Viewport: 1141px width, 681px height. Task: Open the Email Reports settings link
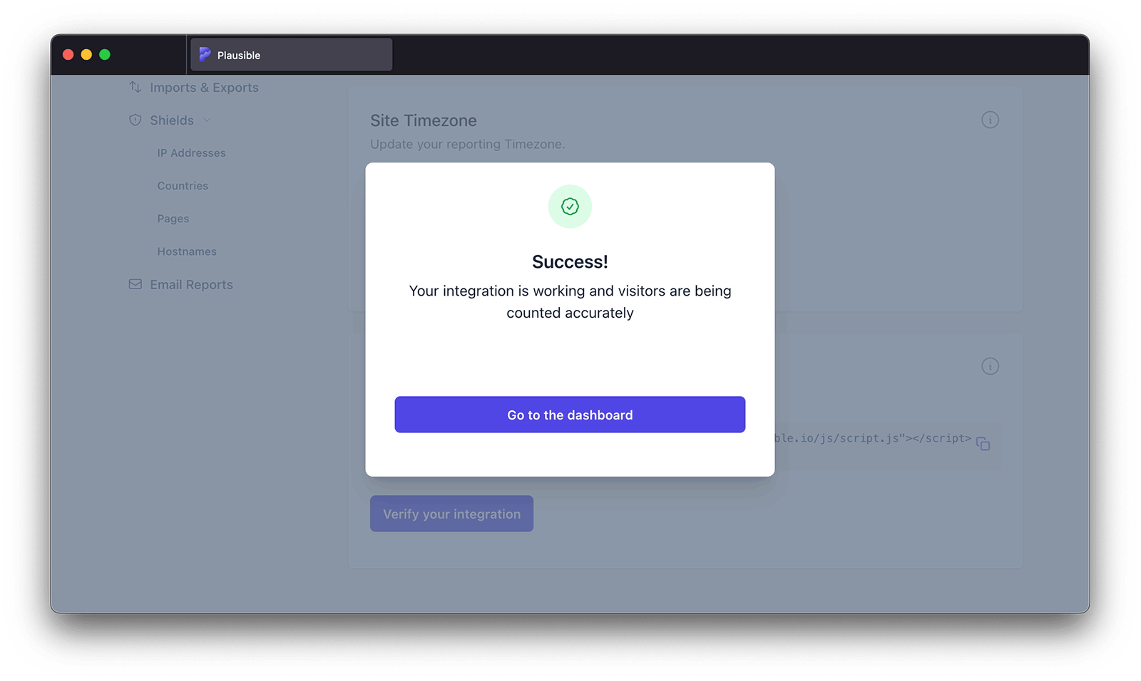click(x=191, y=284)
